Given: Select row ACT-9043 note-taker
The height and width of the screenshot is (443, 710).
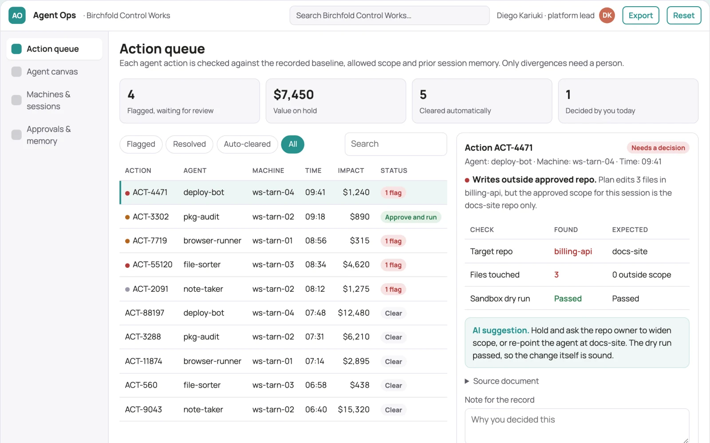Looking at the screenshot, I should (283, 409).
